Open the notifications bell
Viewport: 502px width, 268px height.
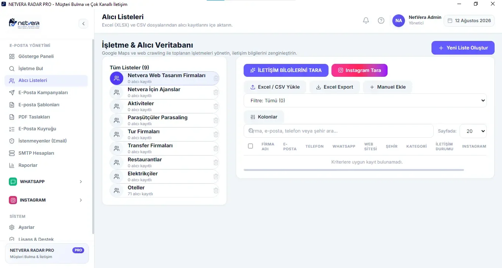[366, 21]
